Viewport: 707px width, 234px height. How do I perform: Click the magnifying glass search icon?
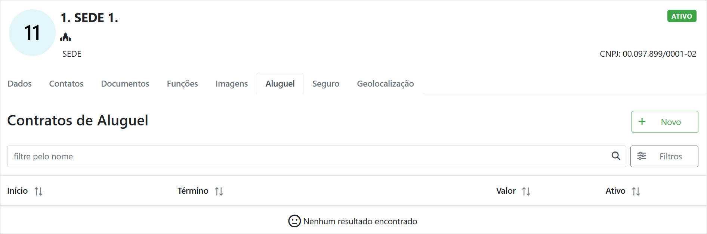(616, 156)
